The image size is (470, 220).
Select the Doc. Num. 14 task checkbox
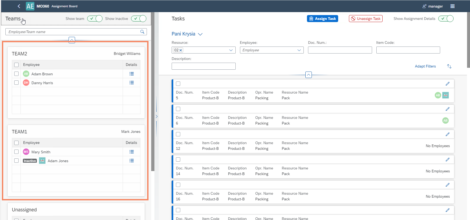point(178,159)
